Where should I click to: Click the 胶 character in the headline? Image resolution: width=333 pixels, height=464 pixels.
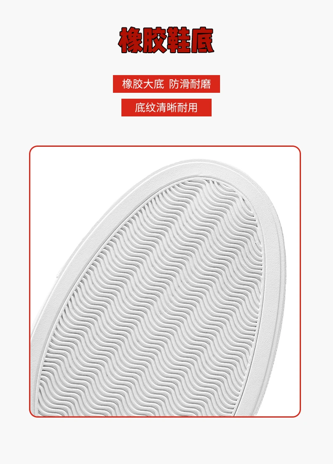[154, 40]
